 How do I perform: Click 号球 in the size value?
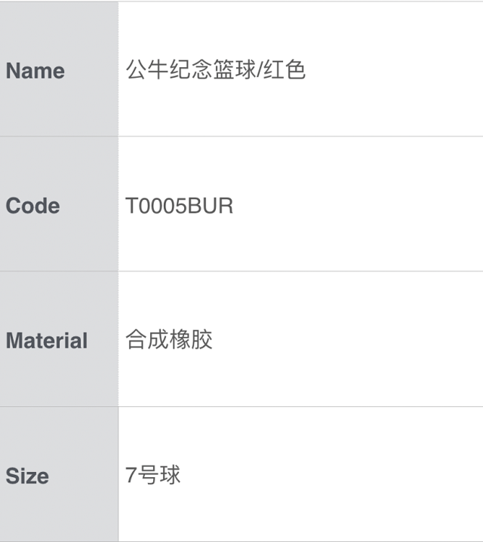point(159,476)
